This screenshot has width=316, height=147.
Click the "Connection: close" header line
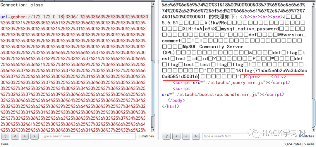tap(22, 5)
